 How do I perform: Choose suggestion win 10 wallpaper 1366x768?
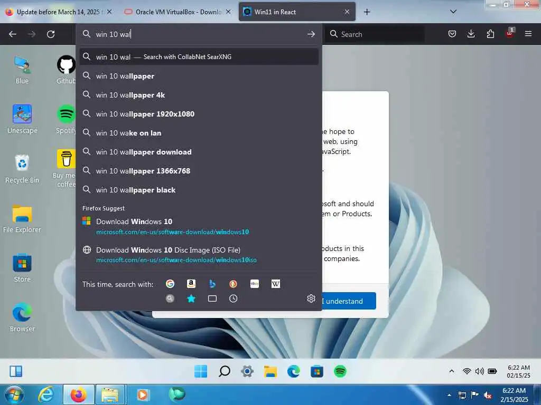tap(199, 171)
